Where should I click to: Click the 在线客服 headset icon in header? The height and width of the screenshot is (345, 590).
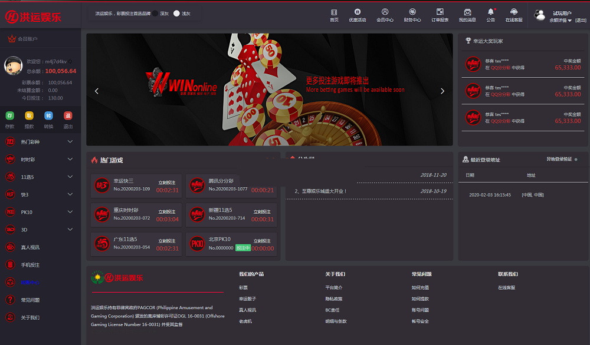[x=514, y=12]
